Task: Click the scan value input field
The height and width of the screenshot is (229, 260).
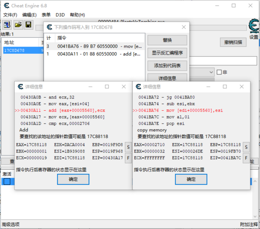Action: pos(223,61)
